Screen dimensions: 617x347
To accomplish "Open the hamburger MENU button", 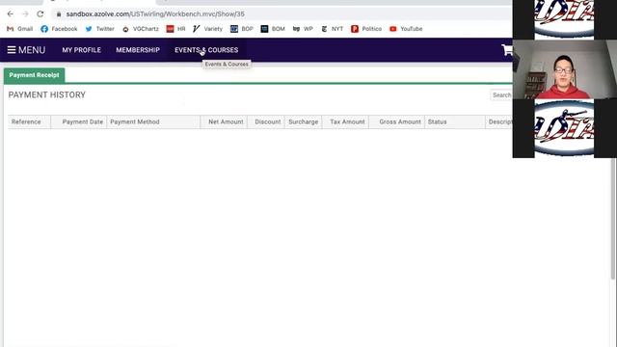I will (26, 50).
